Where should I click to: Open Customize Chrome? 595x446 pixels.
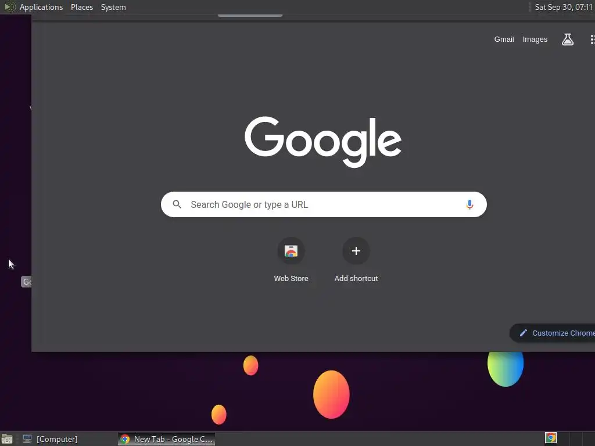(x=554, y=333)
